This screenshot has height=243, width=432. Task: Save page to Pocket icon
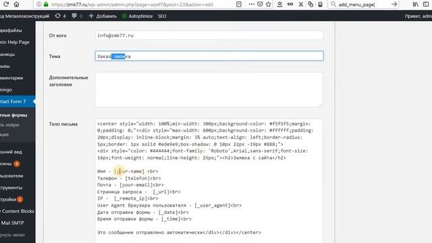pyautogui.click(x=260, y=4)
